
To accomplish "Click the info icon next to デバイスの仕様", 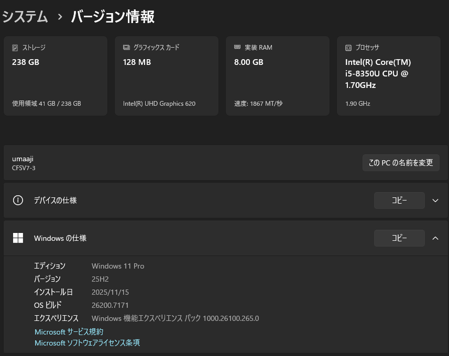I will tap(18, 201).
